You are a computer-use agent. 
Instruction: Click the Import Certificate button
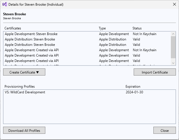[155, 72]
